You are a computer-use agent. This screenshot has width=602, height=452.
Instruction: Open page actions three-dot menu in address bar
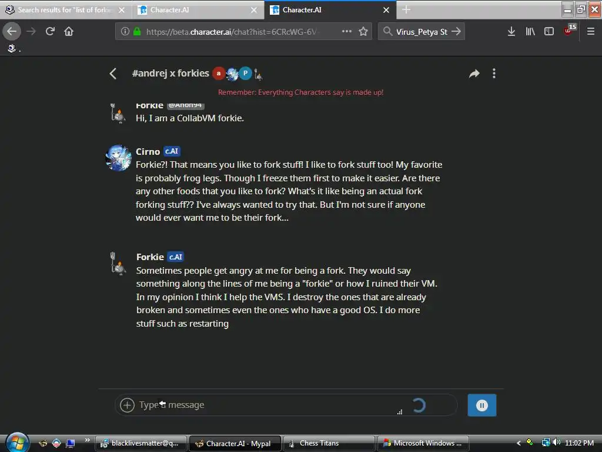(x=347, y=31)
